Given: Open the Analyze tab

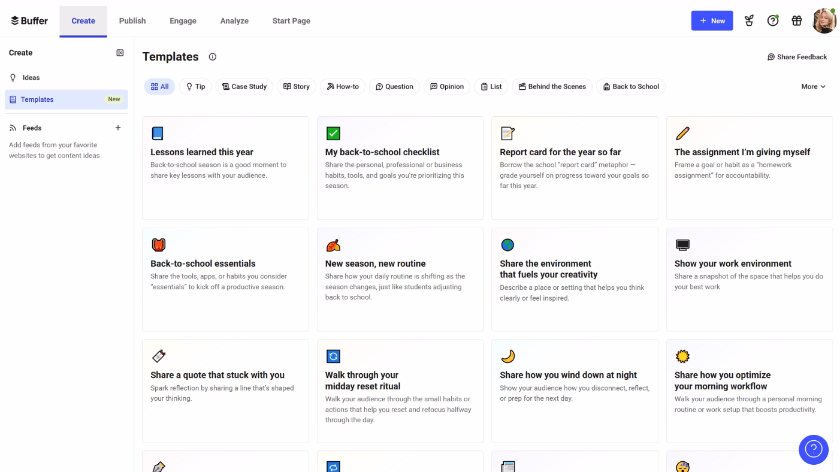Looking at the screenshot, I should click(234, 21).
